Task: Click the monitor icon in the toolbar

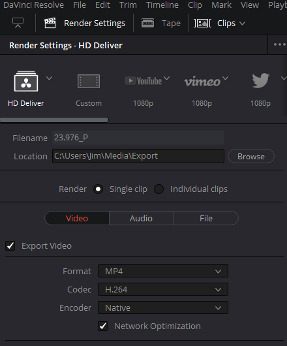Action: (x=18, y=23)
